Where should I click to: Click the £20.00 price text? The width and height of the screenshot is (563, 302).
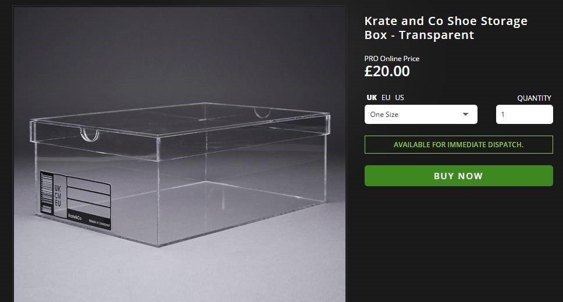coord(387,72)
